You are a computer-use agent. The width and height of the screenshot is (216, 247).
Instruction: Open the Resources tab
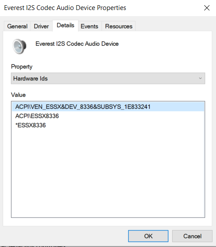tap(119, 26)
